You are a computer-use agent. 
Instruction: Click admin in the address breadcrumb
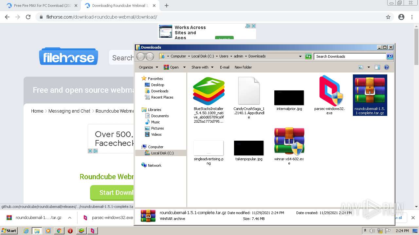[238, 56]
